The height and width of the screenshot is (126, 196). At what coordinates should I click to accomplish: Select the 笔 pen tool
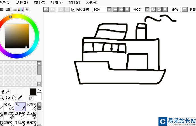(x=20, y=107)
